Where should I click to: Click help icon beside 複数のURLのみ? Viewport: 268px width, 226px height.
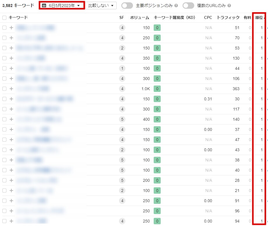[x=229, y=6]
